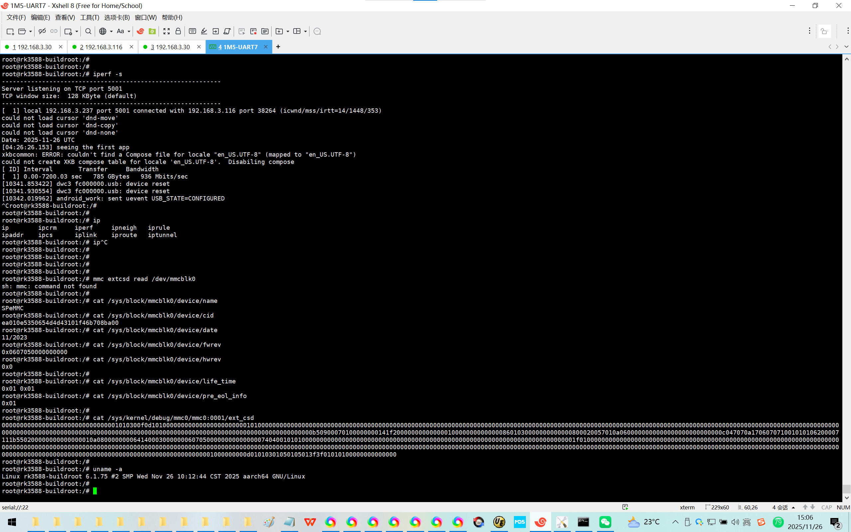
Task: Expand the font Aa dropdown arrow
Action: (x=129, y=31)
